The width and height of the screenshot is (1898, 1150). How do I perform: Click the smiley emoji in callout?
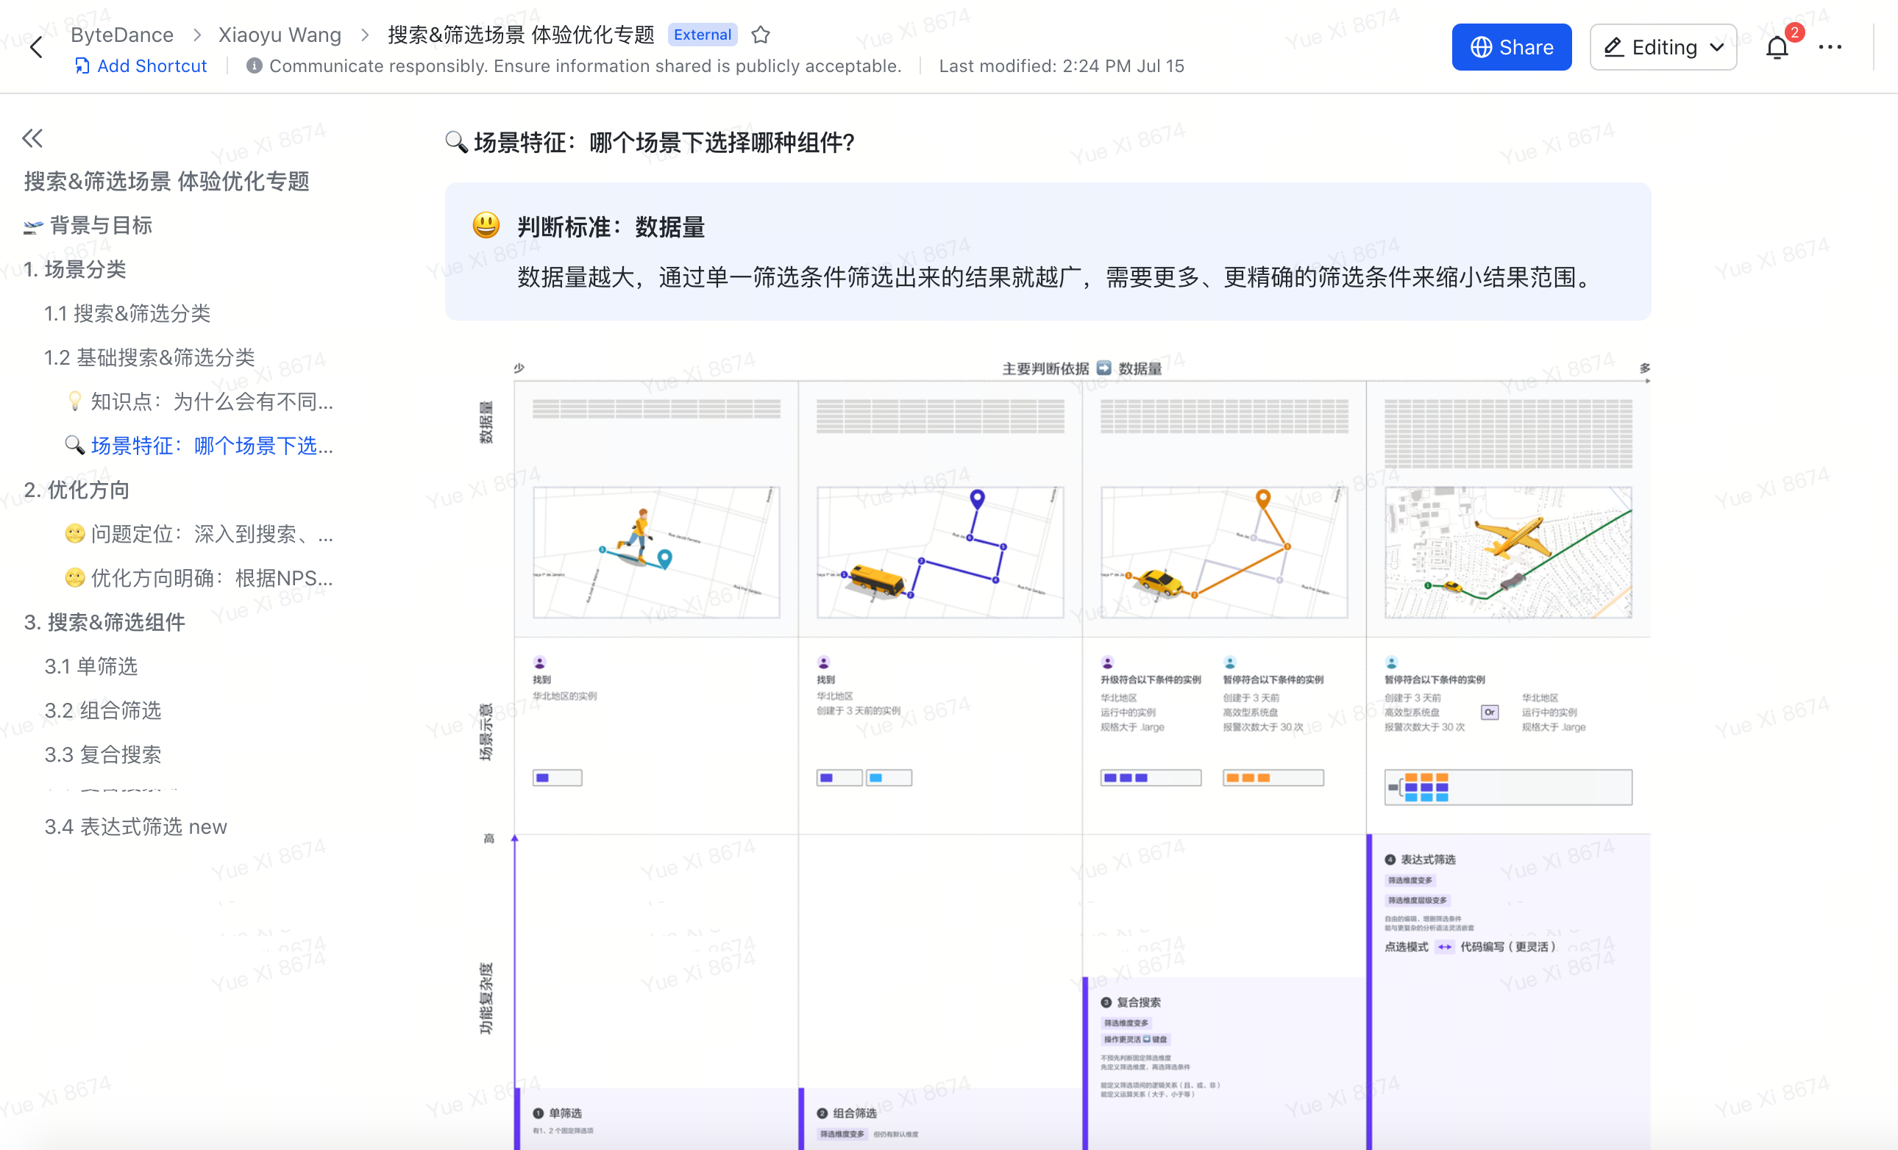(x=486, y=226)
